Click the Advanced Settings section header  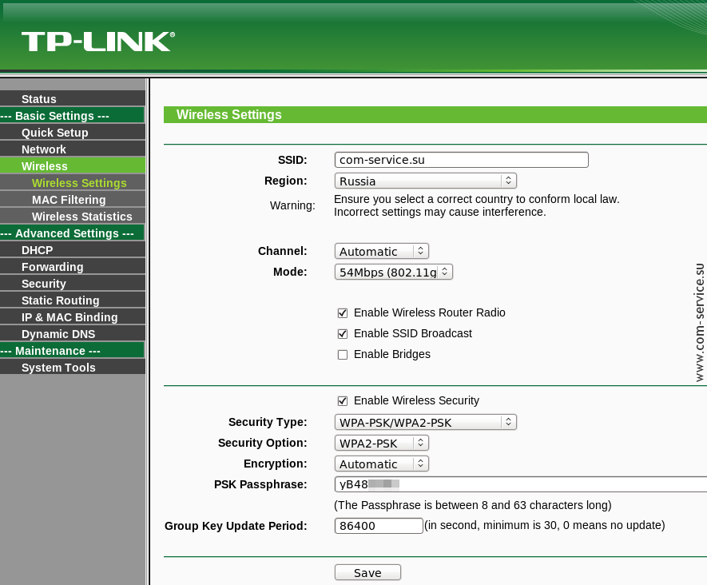(72, 233)
